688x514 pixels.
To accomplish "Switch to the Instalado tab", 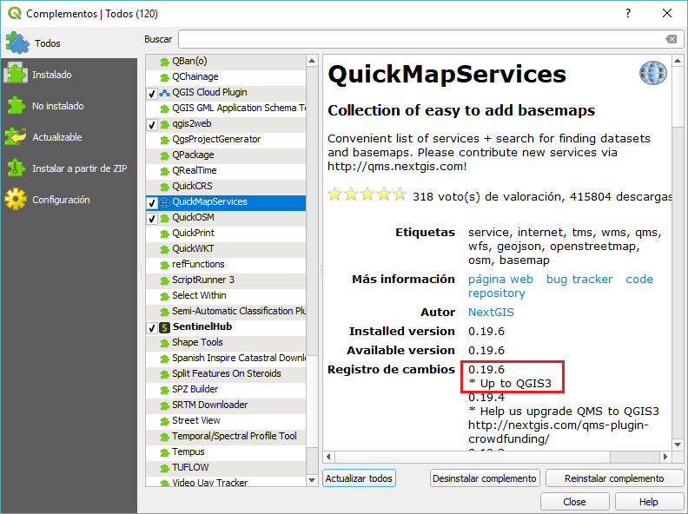I will [69, 74].
